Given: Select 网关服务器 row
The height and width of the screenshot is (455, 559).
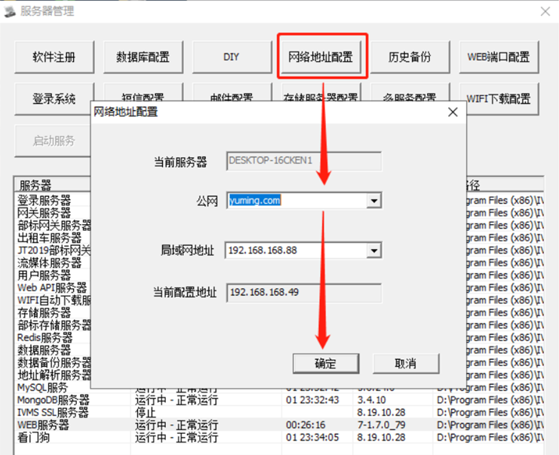Looking at the screenshot, I should [54, 213].
